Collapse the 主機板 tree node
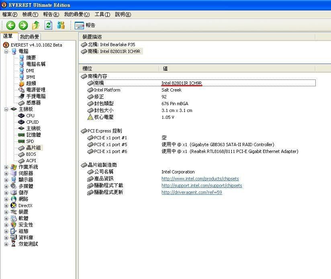Viewport: 331px width, 279px height. (x=6, y=109)
